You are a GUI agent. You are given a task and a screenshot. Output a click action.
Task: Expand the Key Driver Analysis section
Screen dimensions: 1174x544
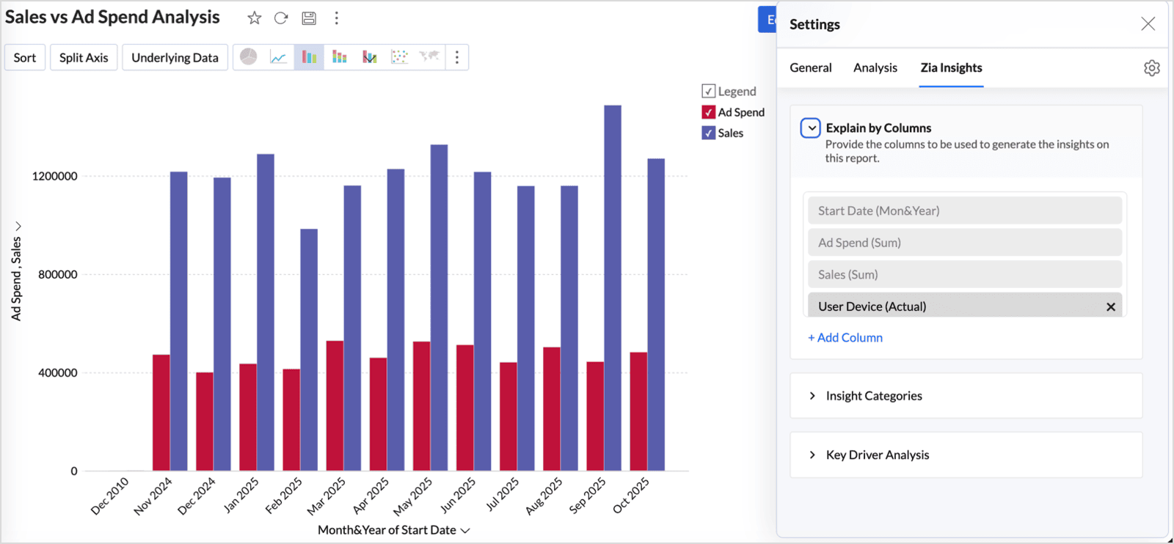(812, 455)
